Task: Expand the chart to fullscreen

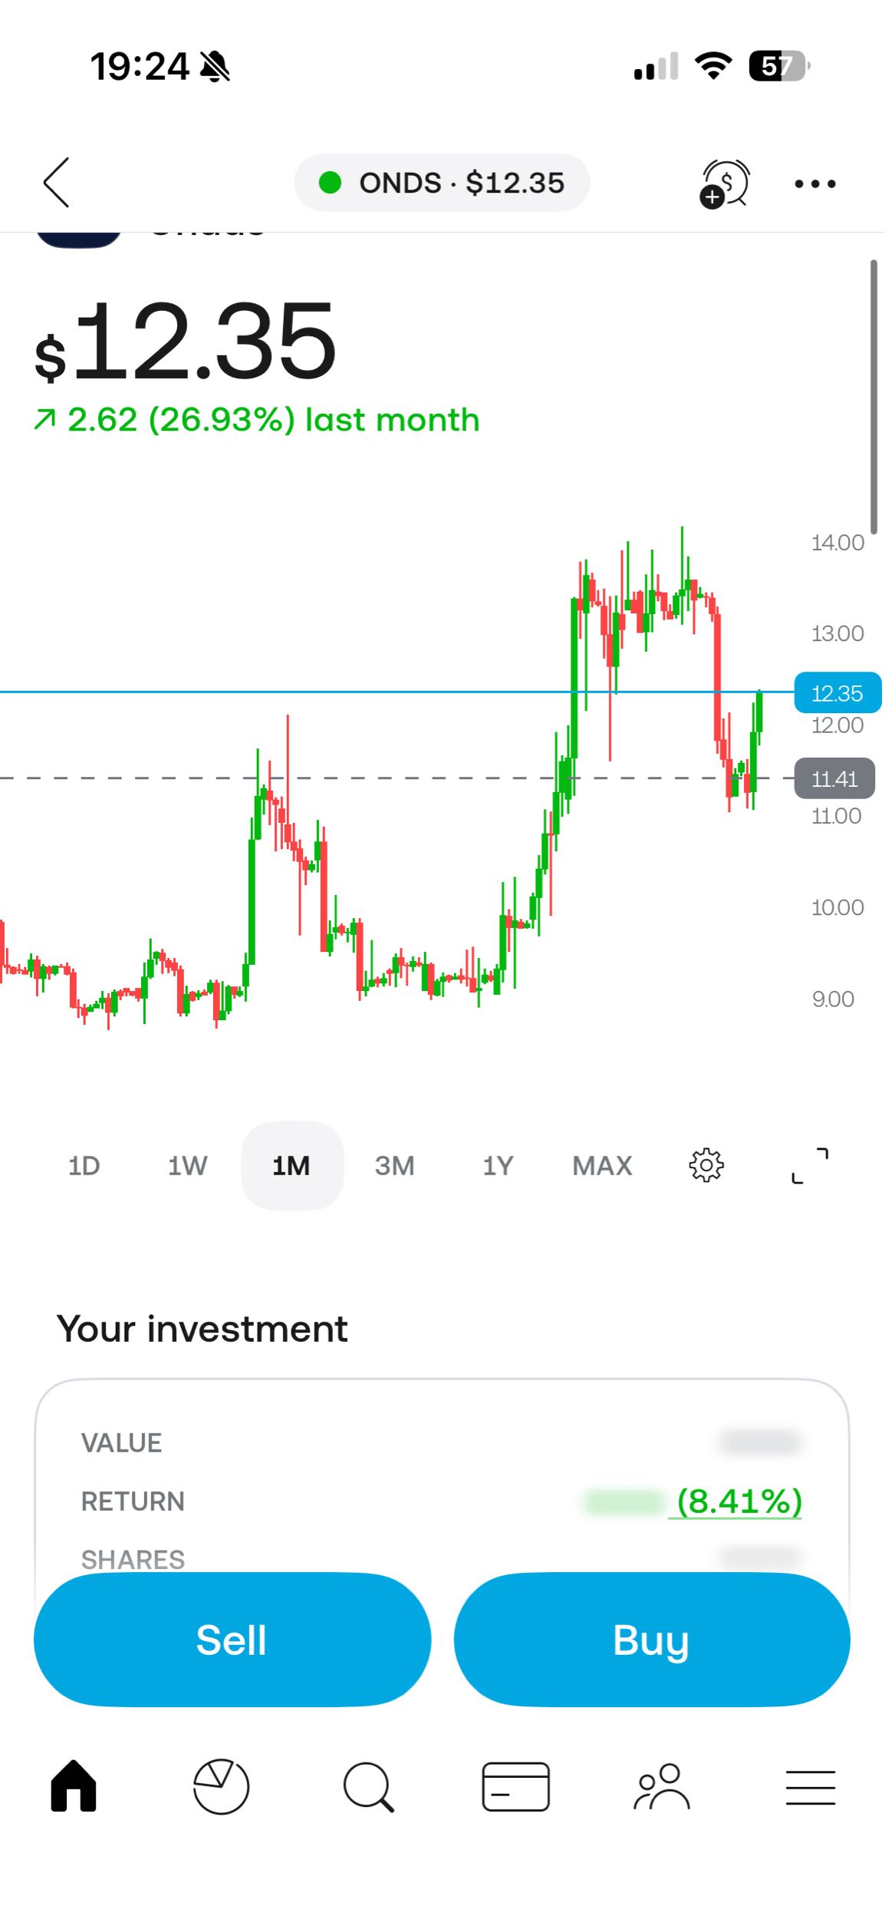Action: coord(810,1165)
